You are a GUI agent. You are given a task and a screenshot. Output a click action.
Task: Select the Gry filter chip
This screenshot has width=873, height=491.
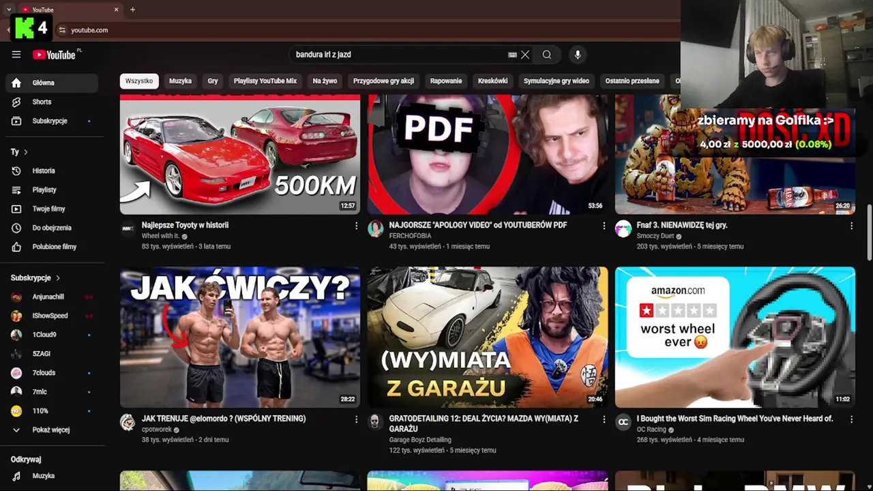pyautogui.click(x=213, y=80)
